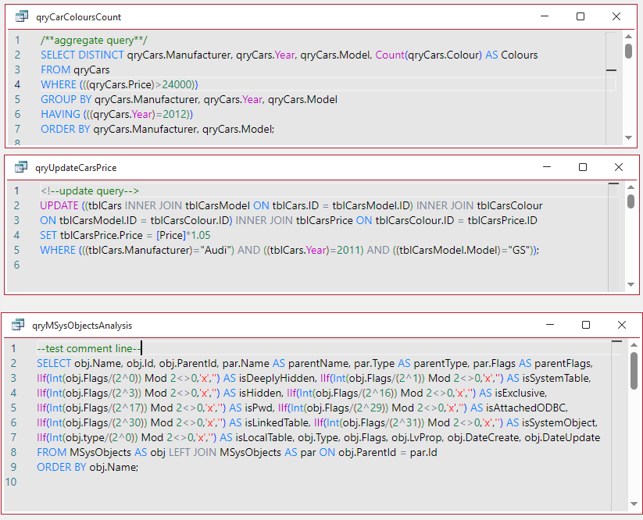Click scroll-down arrow in qryUpdateCarsPrice editor

[630, 284]
